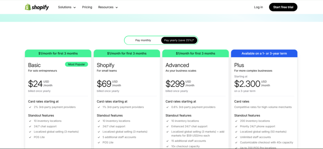The height and width of the screenshot is (149, 323).
Task: Click the Start free trial button
Action: pos(283,7)
